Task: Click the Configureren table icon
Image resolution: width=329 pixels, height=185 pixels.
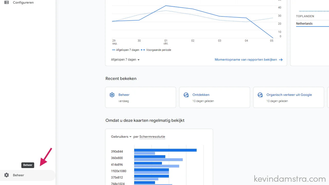Action: tap(6, 2)
